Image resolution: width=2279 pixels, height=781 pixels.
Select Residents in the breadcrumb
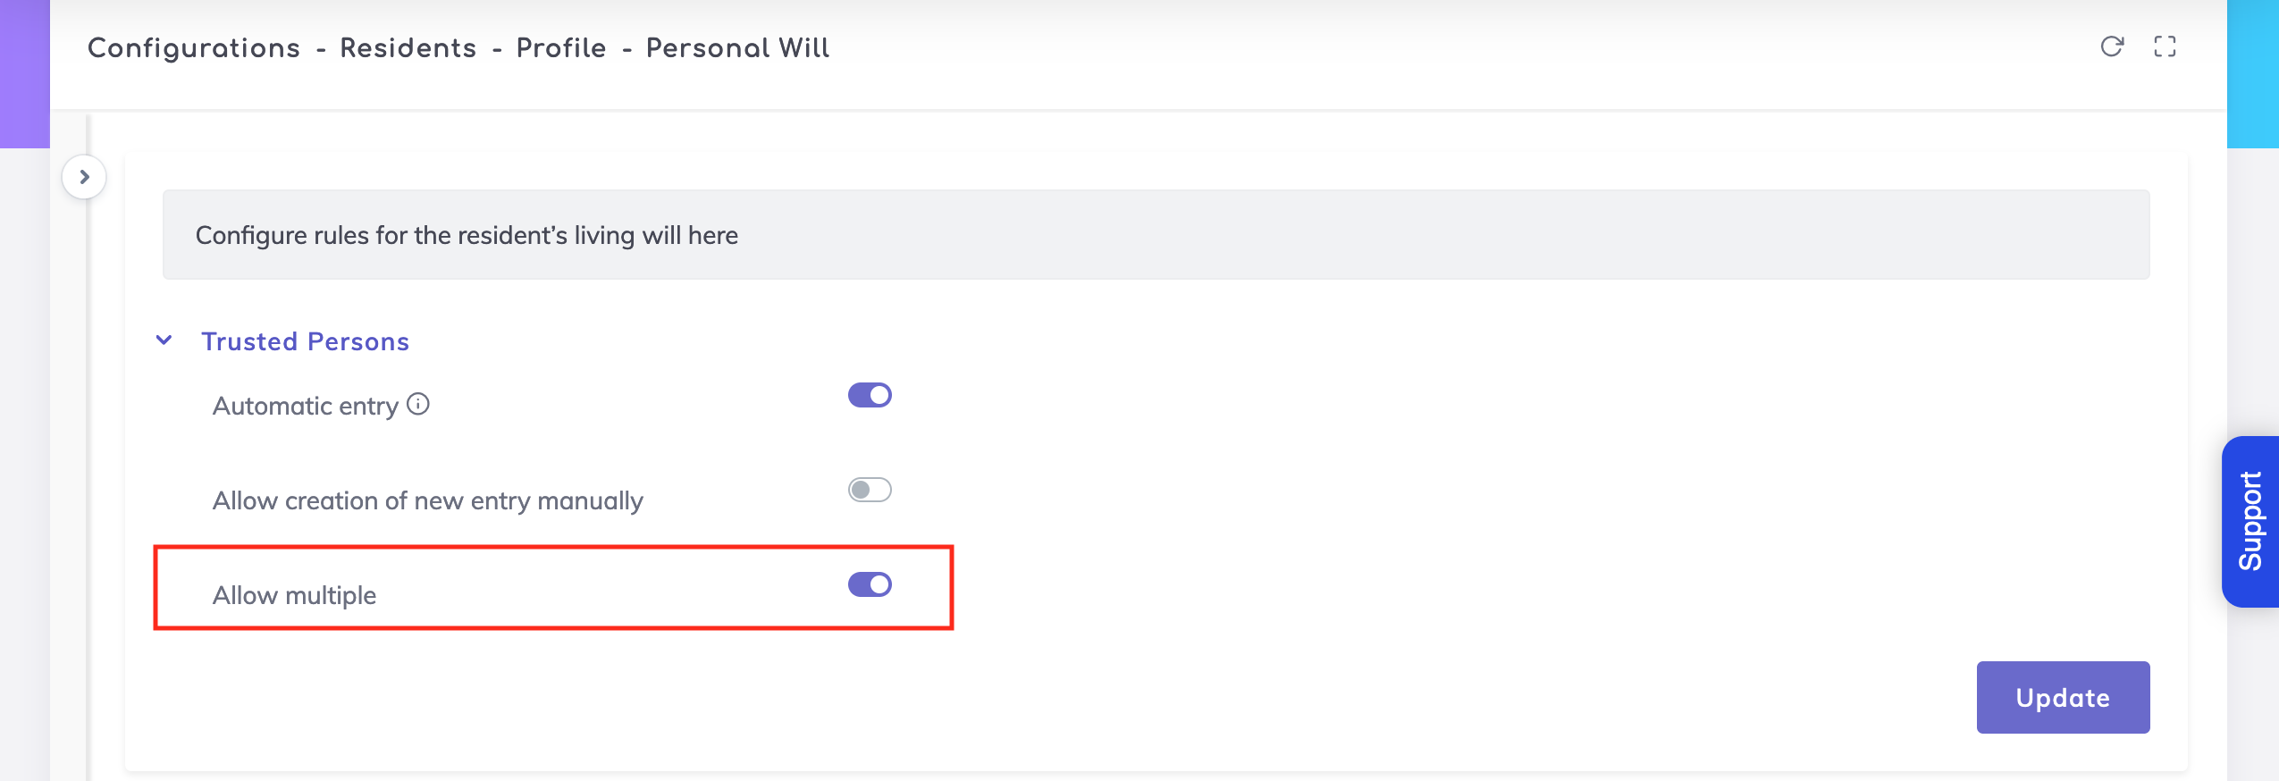408,48
